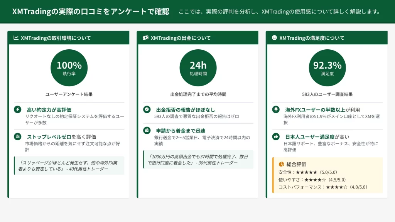
Task: Click the smiley icon beside XMTradingの満足度について
Action: [x=274, y=38]
